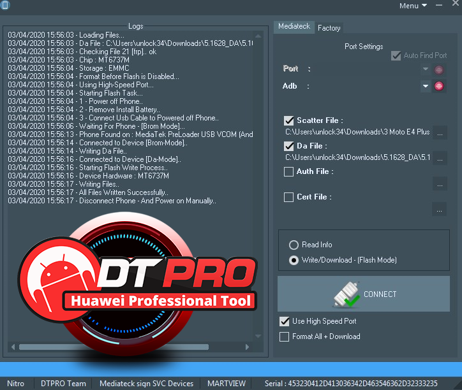Uncheck the Scatter File checkbox
The height and width of the screenshot is (390, 462).
pos(288,120)
